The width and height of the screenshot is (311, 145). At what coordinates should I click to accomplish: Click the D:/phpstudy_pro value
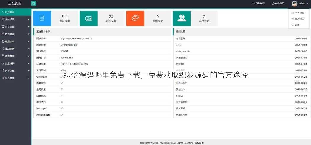[x=69, y=45]
